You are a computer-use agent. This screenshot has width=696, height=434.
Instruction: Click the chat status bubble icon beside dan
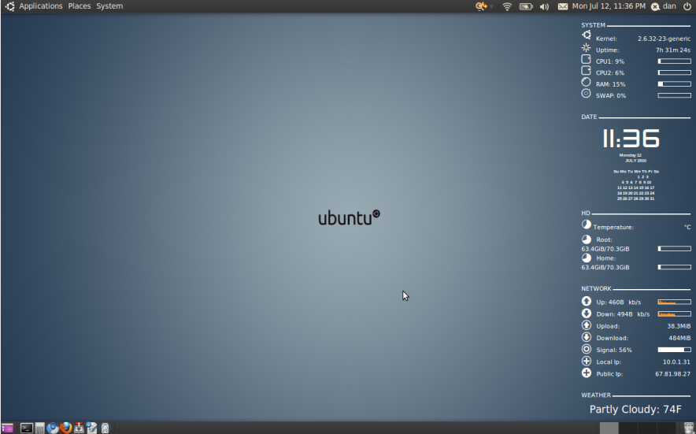pyautogui.click(x=655, y=6)
